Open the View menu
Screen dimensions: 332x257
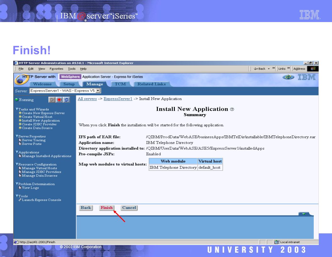click(42, 69)
